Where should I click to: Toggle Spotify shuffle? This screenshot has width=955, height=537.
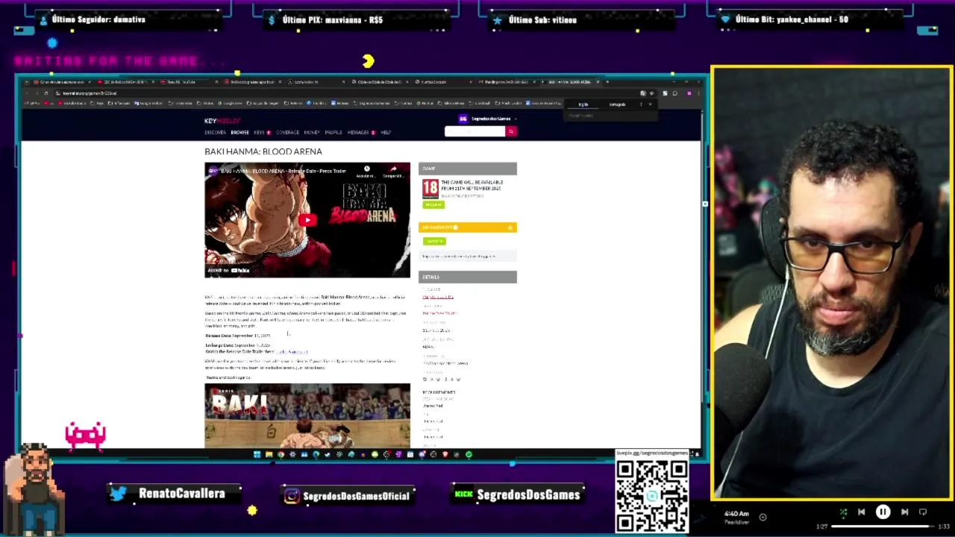click(x=843, y=512)
